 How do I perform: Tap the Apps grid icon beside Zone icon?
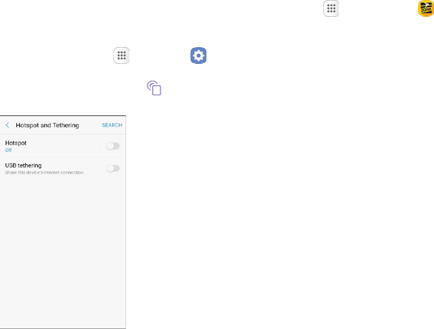pyautogui.click(x=331, y=8)
